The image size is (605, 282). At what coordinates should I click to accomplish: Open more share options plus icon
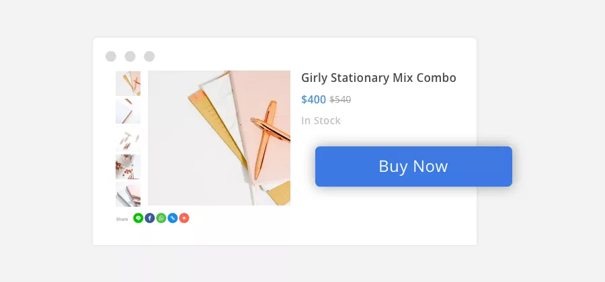[184, 218]
